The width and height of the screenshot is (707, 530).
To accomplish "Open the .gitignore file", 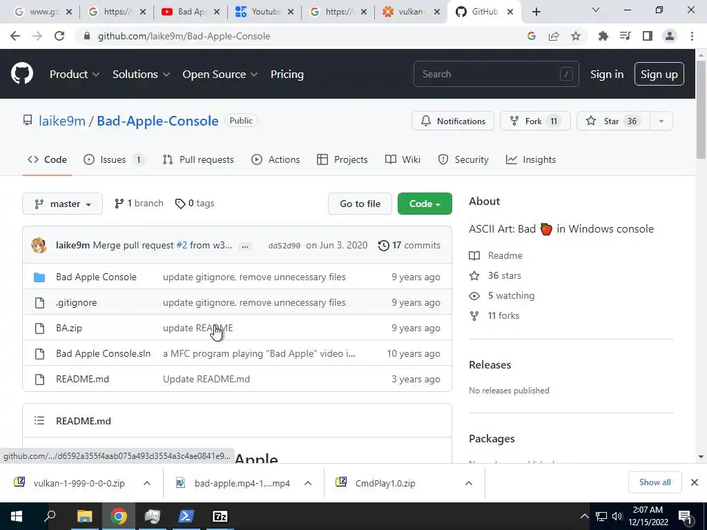I will coord(76,302).
